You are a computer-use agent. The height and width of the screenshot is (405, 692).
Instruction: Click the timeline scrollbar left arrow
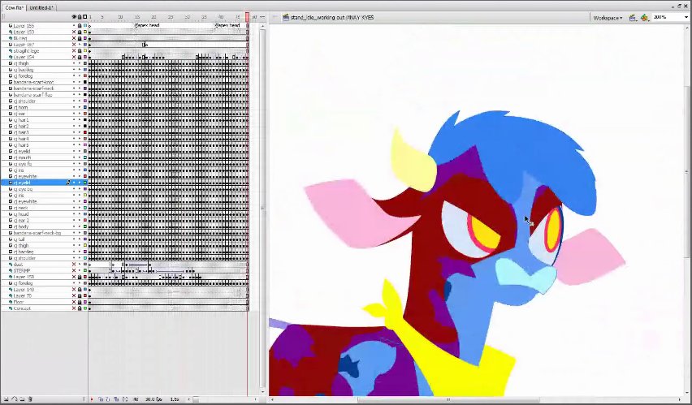coord(189,399)
